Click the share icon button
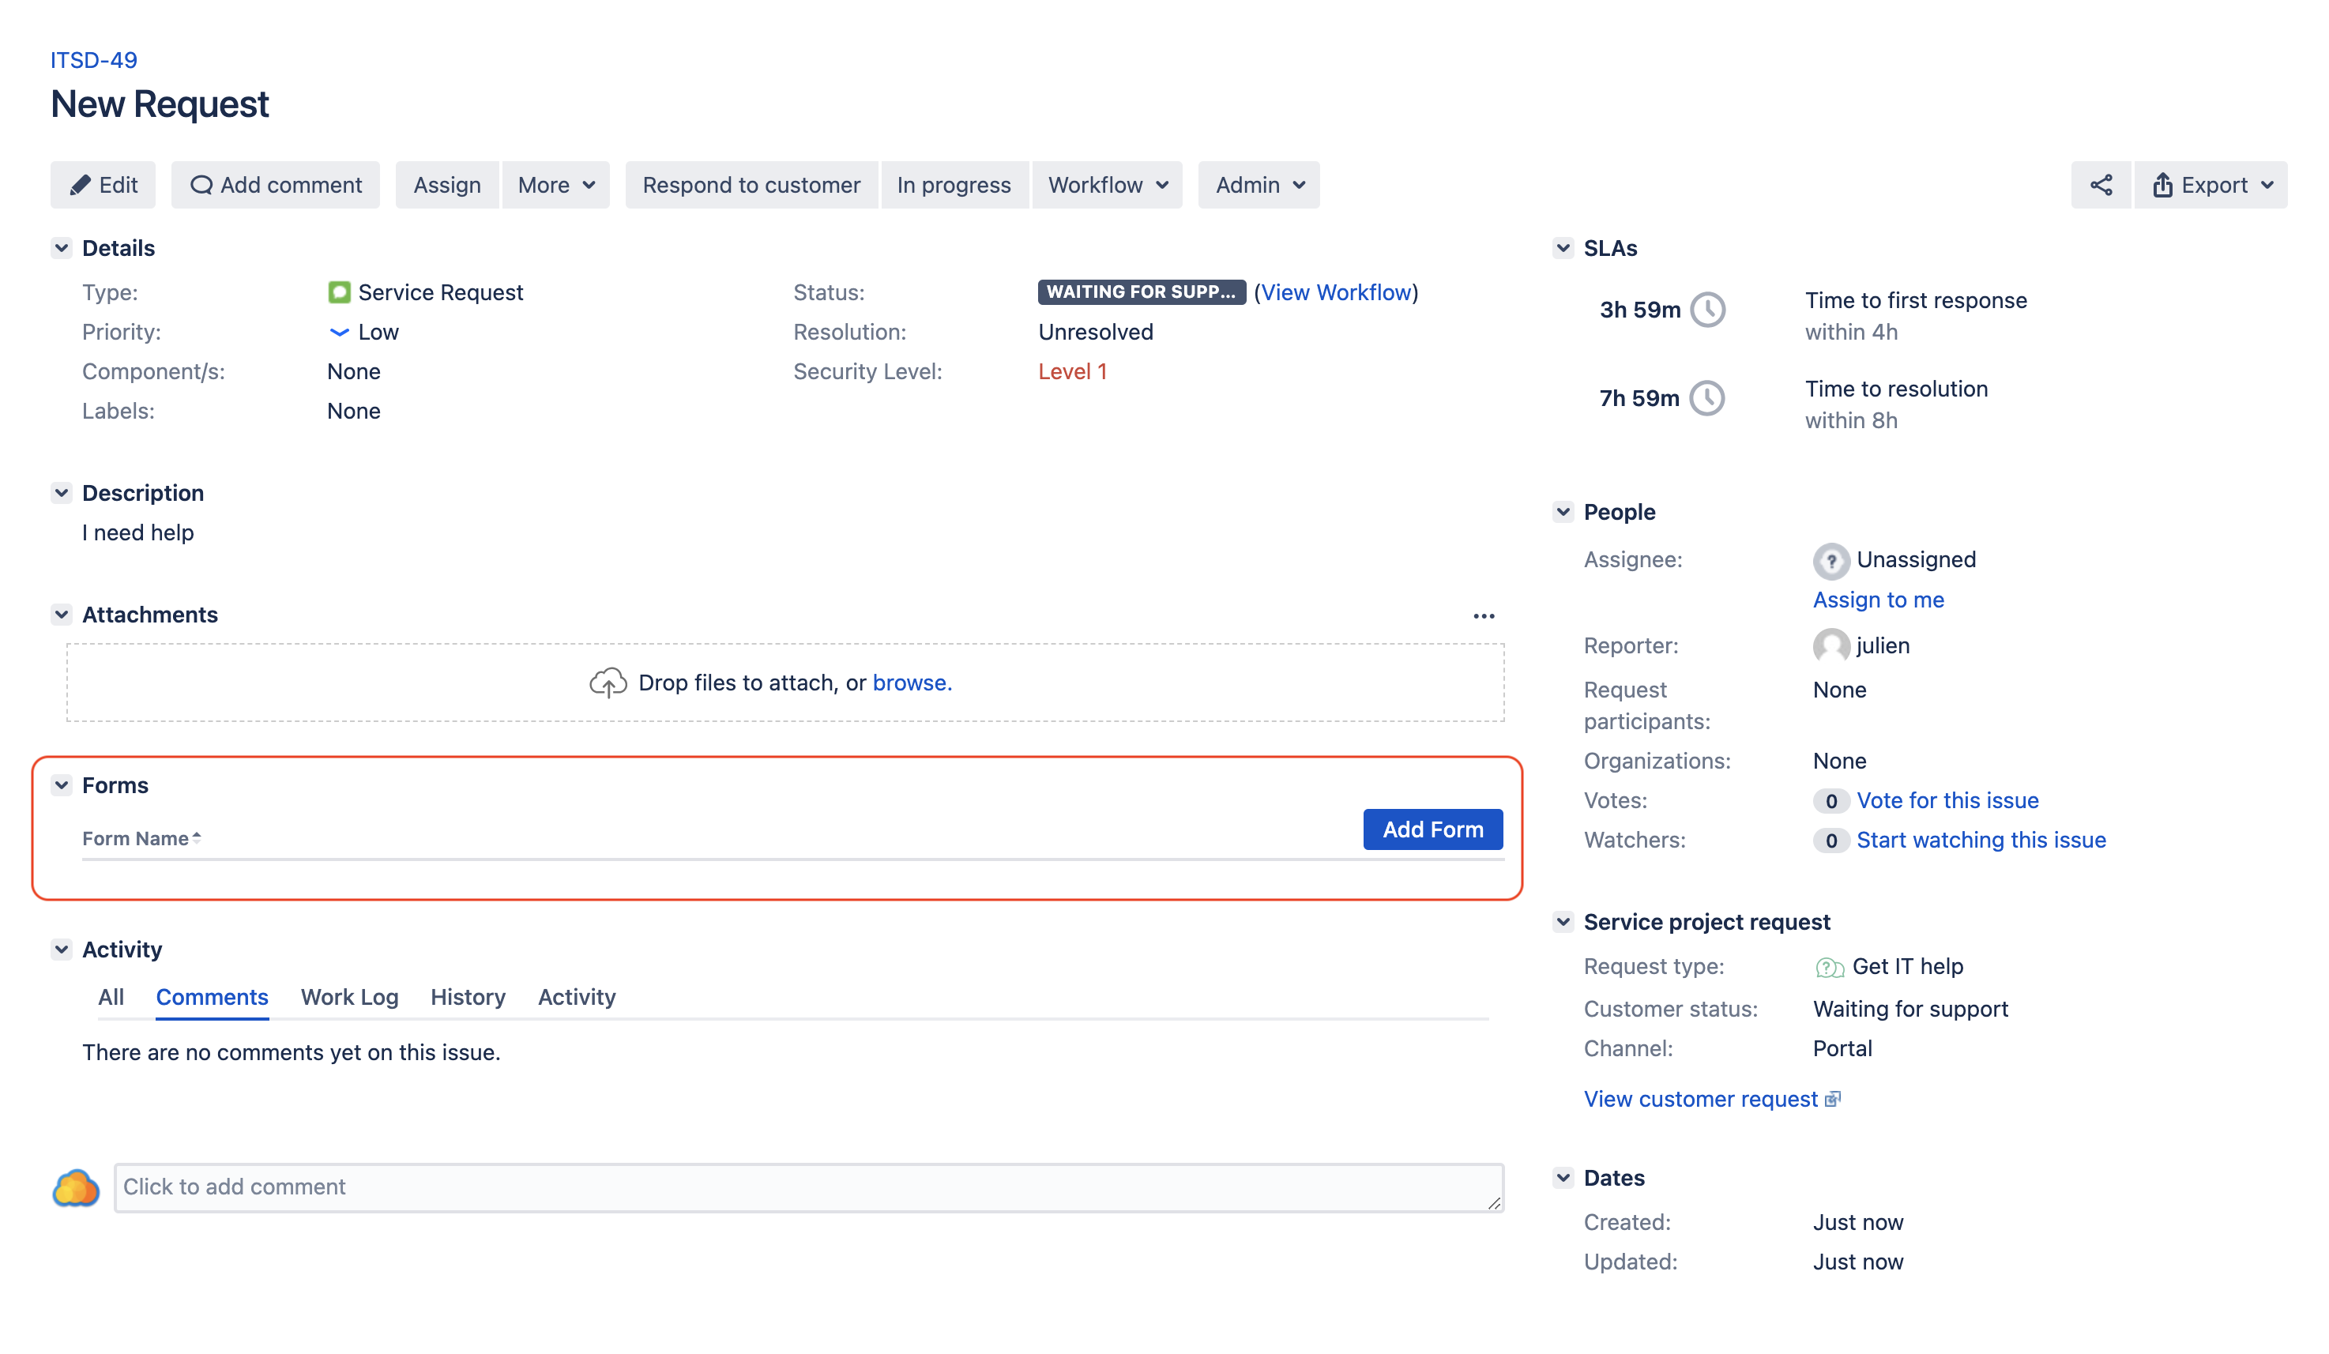2329x1354 pixels. (x=2100, y=185)
